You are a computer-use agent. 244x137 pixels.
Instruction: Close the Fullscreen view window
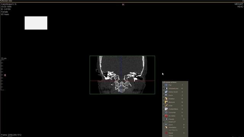(x=243, y=1)
